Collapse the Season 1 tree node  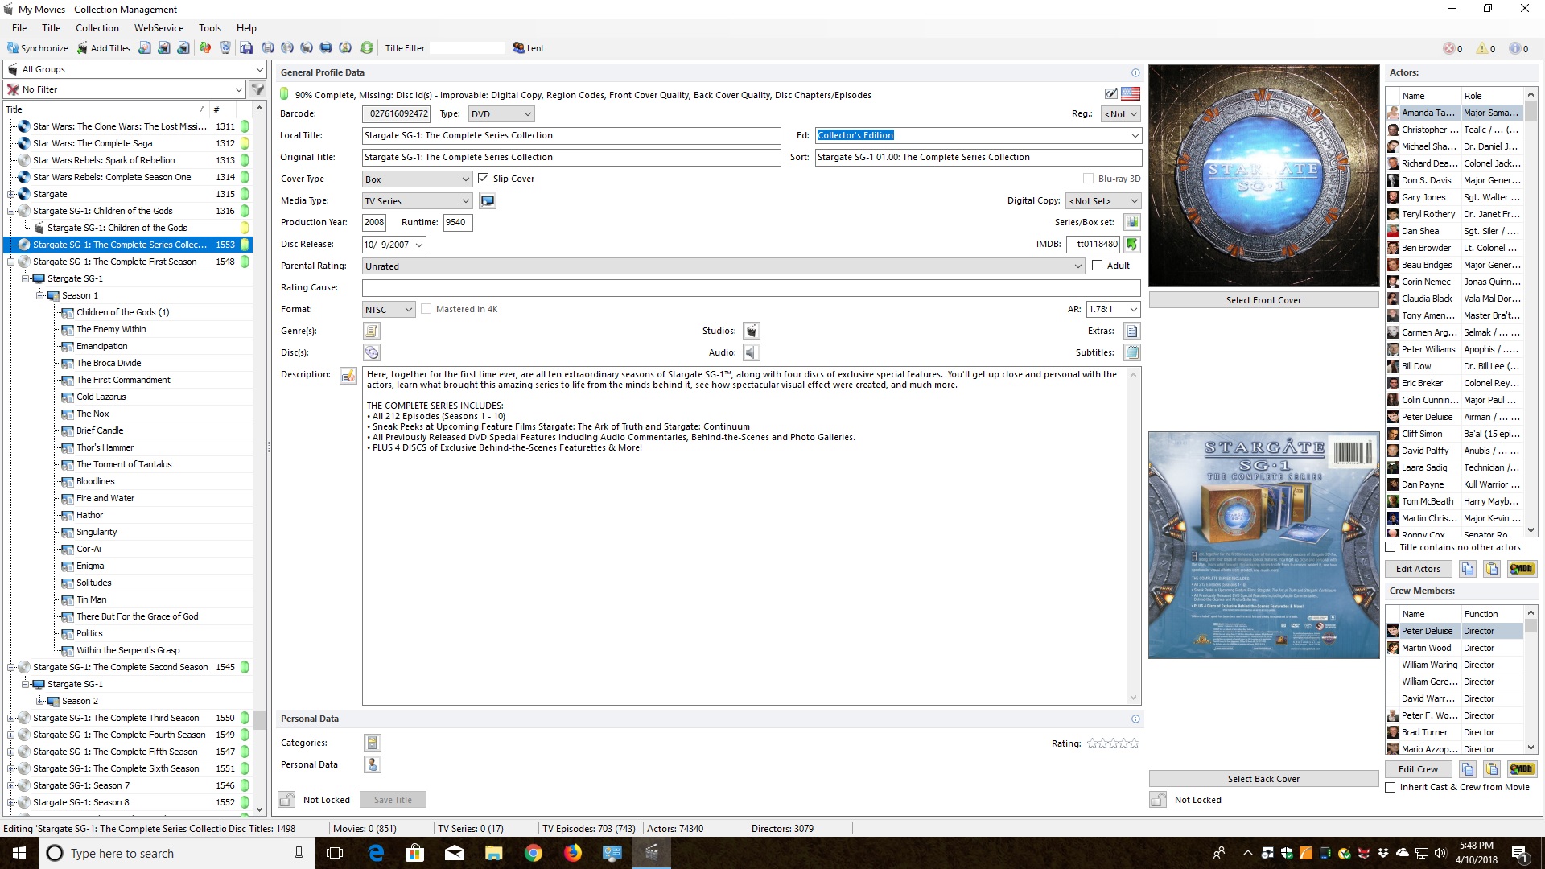coord(40,295)
